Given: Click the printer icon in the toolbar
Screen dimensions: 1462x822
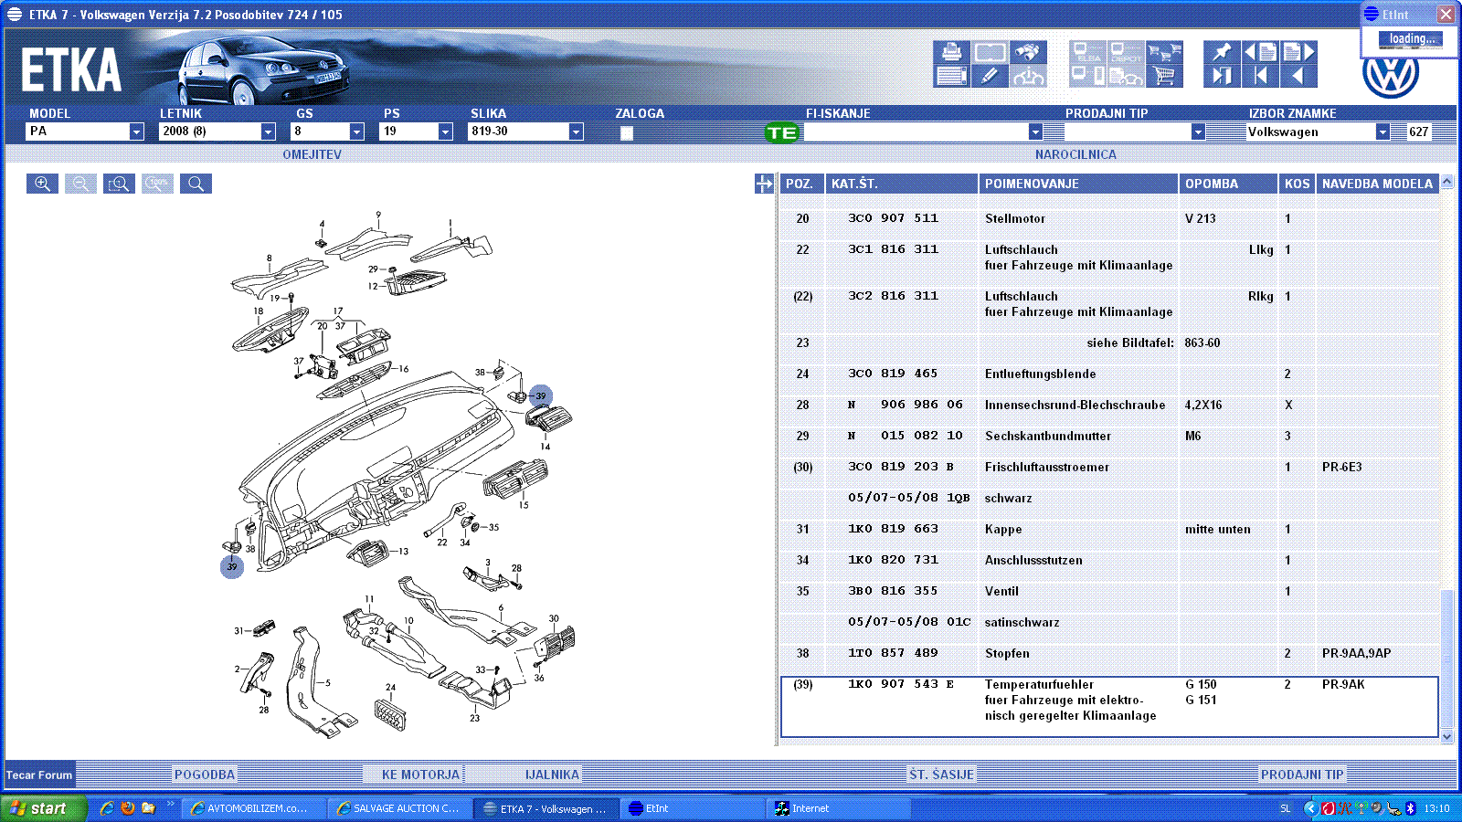Looking at the screenshot, I should [951, 52].
